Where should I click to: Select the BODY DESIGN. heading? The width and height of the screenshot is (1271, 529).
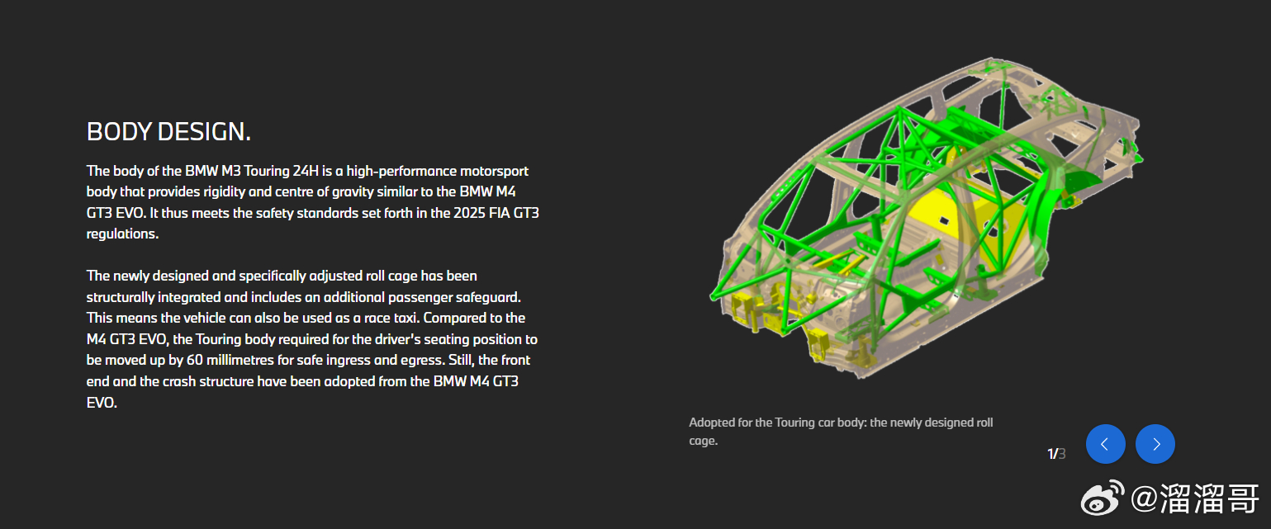pos(168,131)
